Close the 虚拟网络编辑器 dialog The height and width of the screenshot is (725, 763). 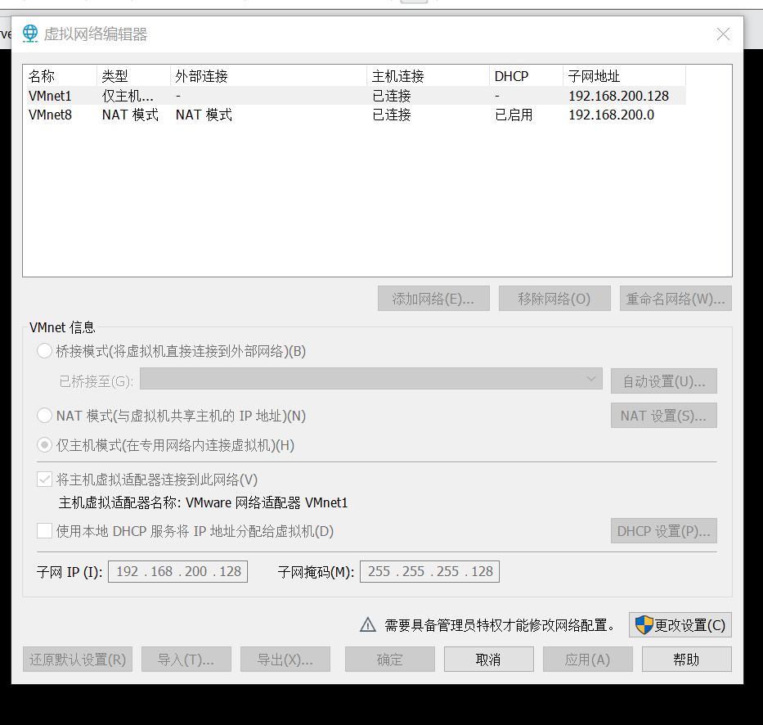coord(723,34)
